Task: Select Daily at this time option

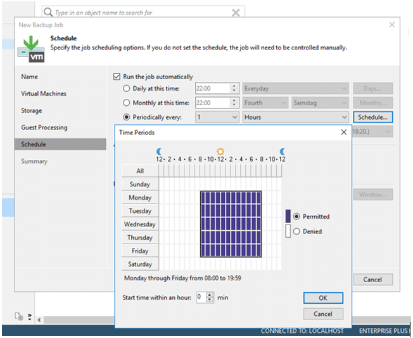Action: 127,89
